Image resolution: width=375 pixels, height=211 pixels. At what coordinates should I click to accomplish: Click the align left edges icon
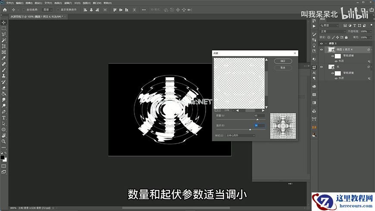(85, 10)
